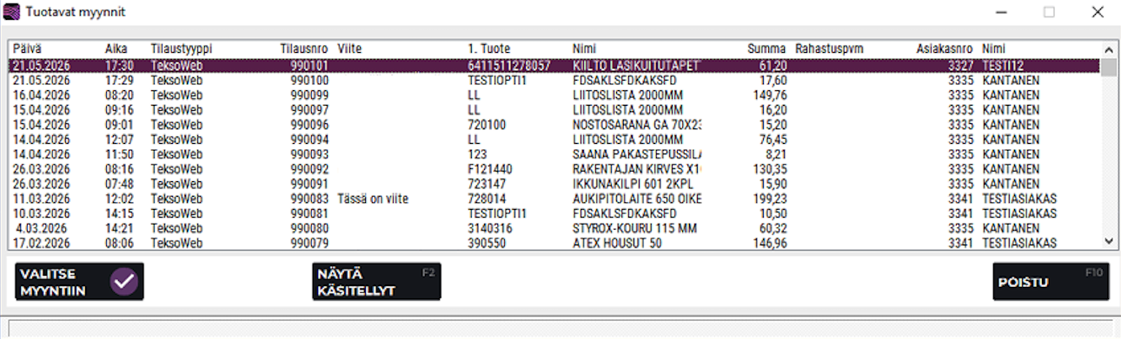The image size is (1121, 339).
Task: Click the Tilaustyyppi column header
Action: point(181,49)
